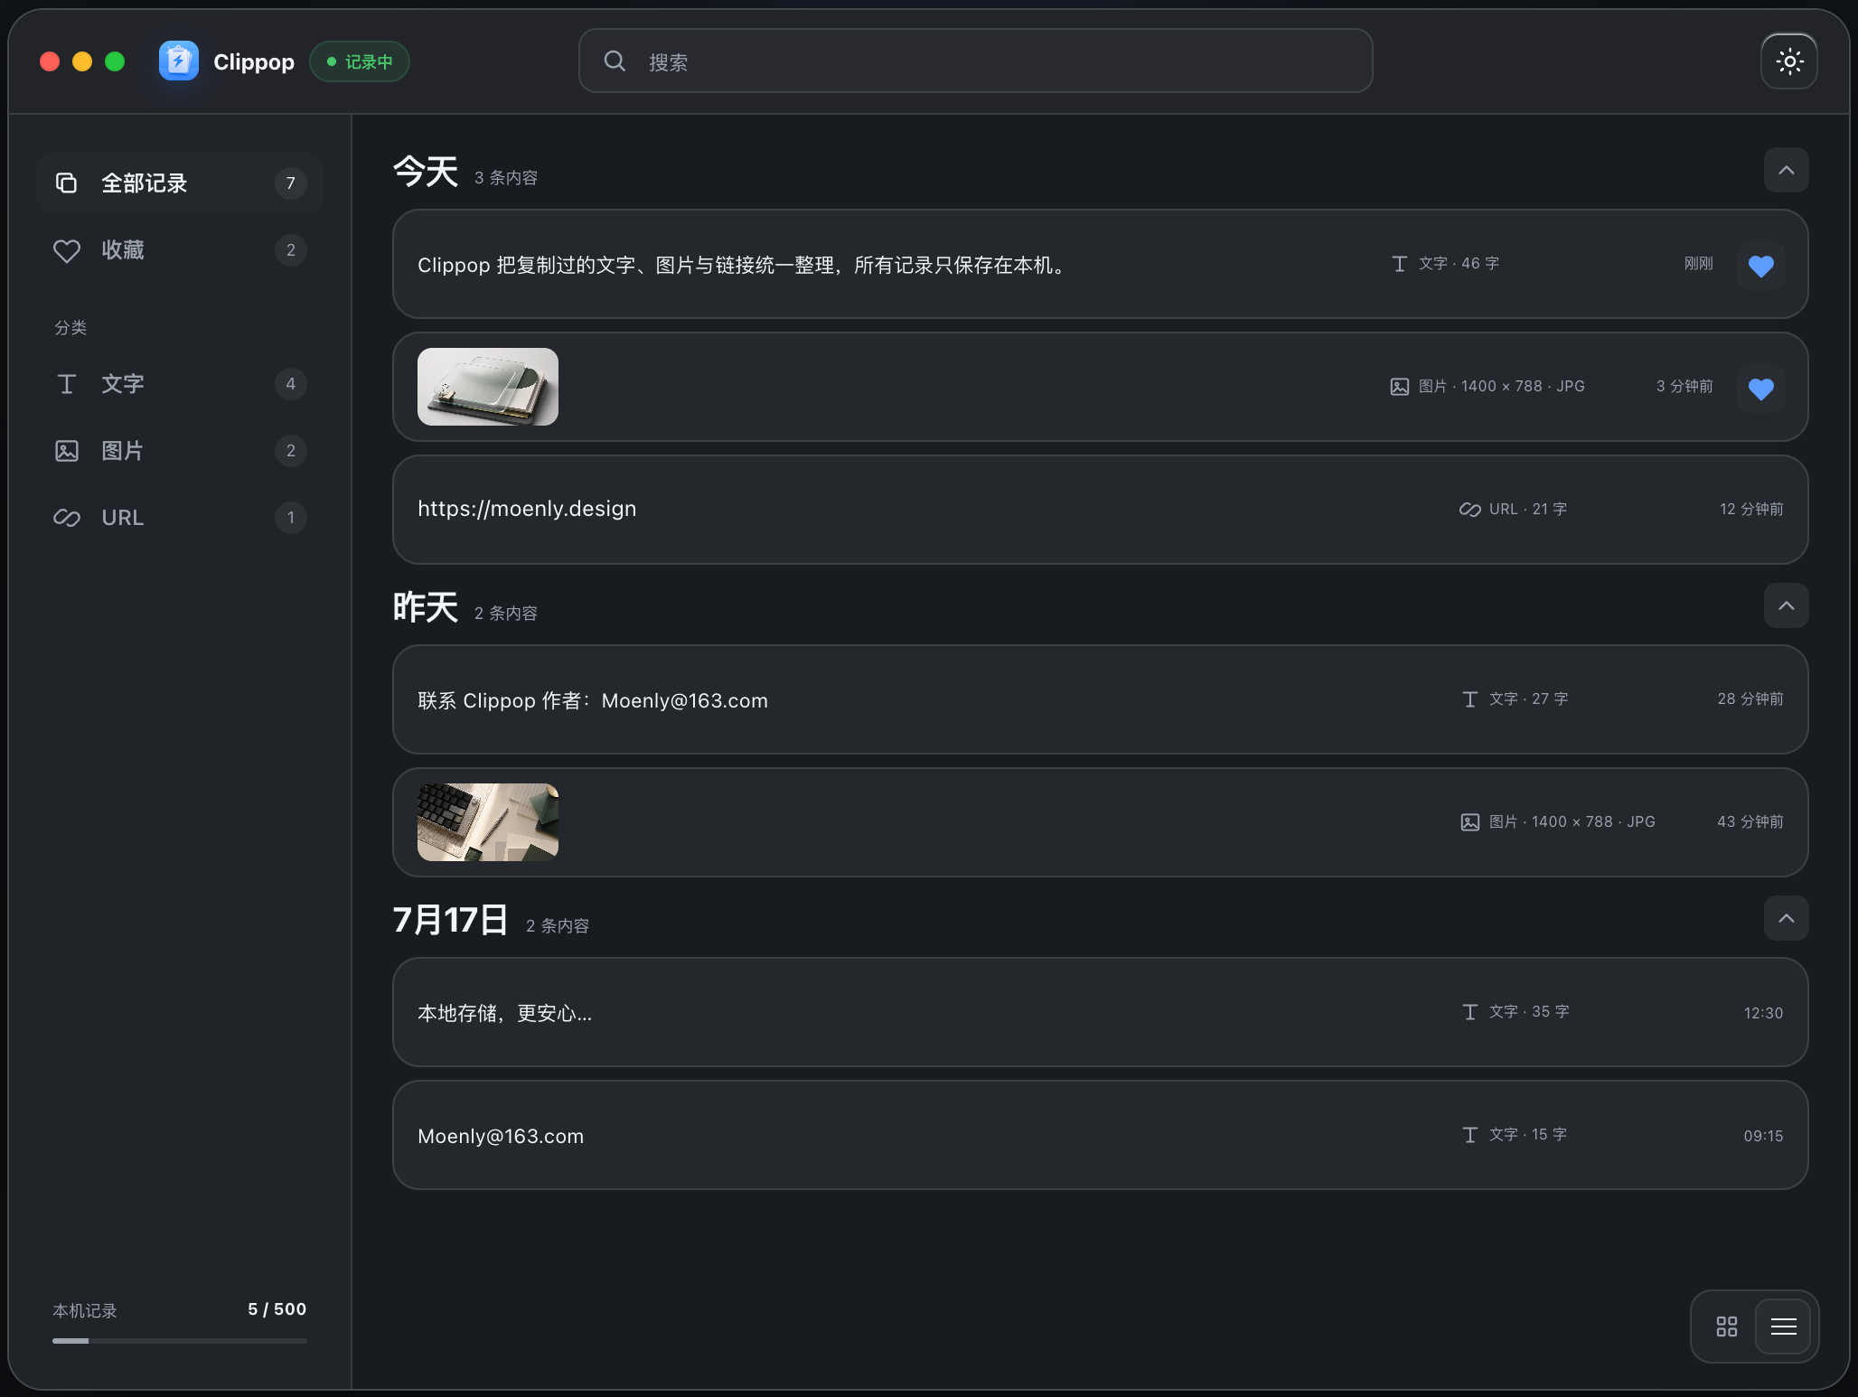Collapse the 7月17日 section

(1787, 918)
